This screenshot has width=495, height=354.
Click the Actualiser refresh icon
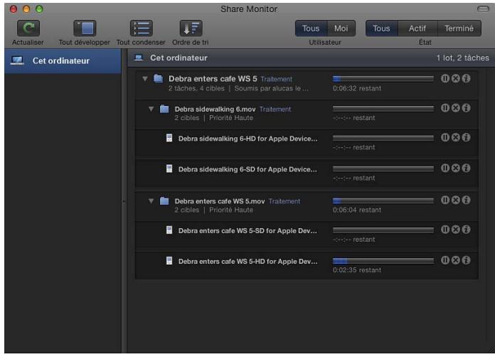point(28,28)
